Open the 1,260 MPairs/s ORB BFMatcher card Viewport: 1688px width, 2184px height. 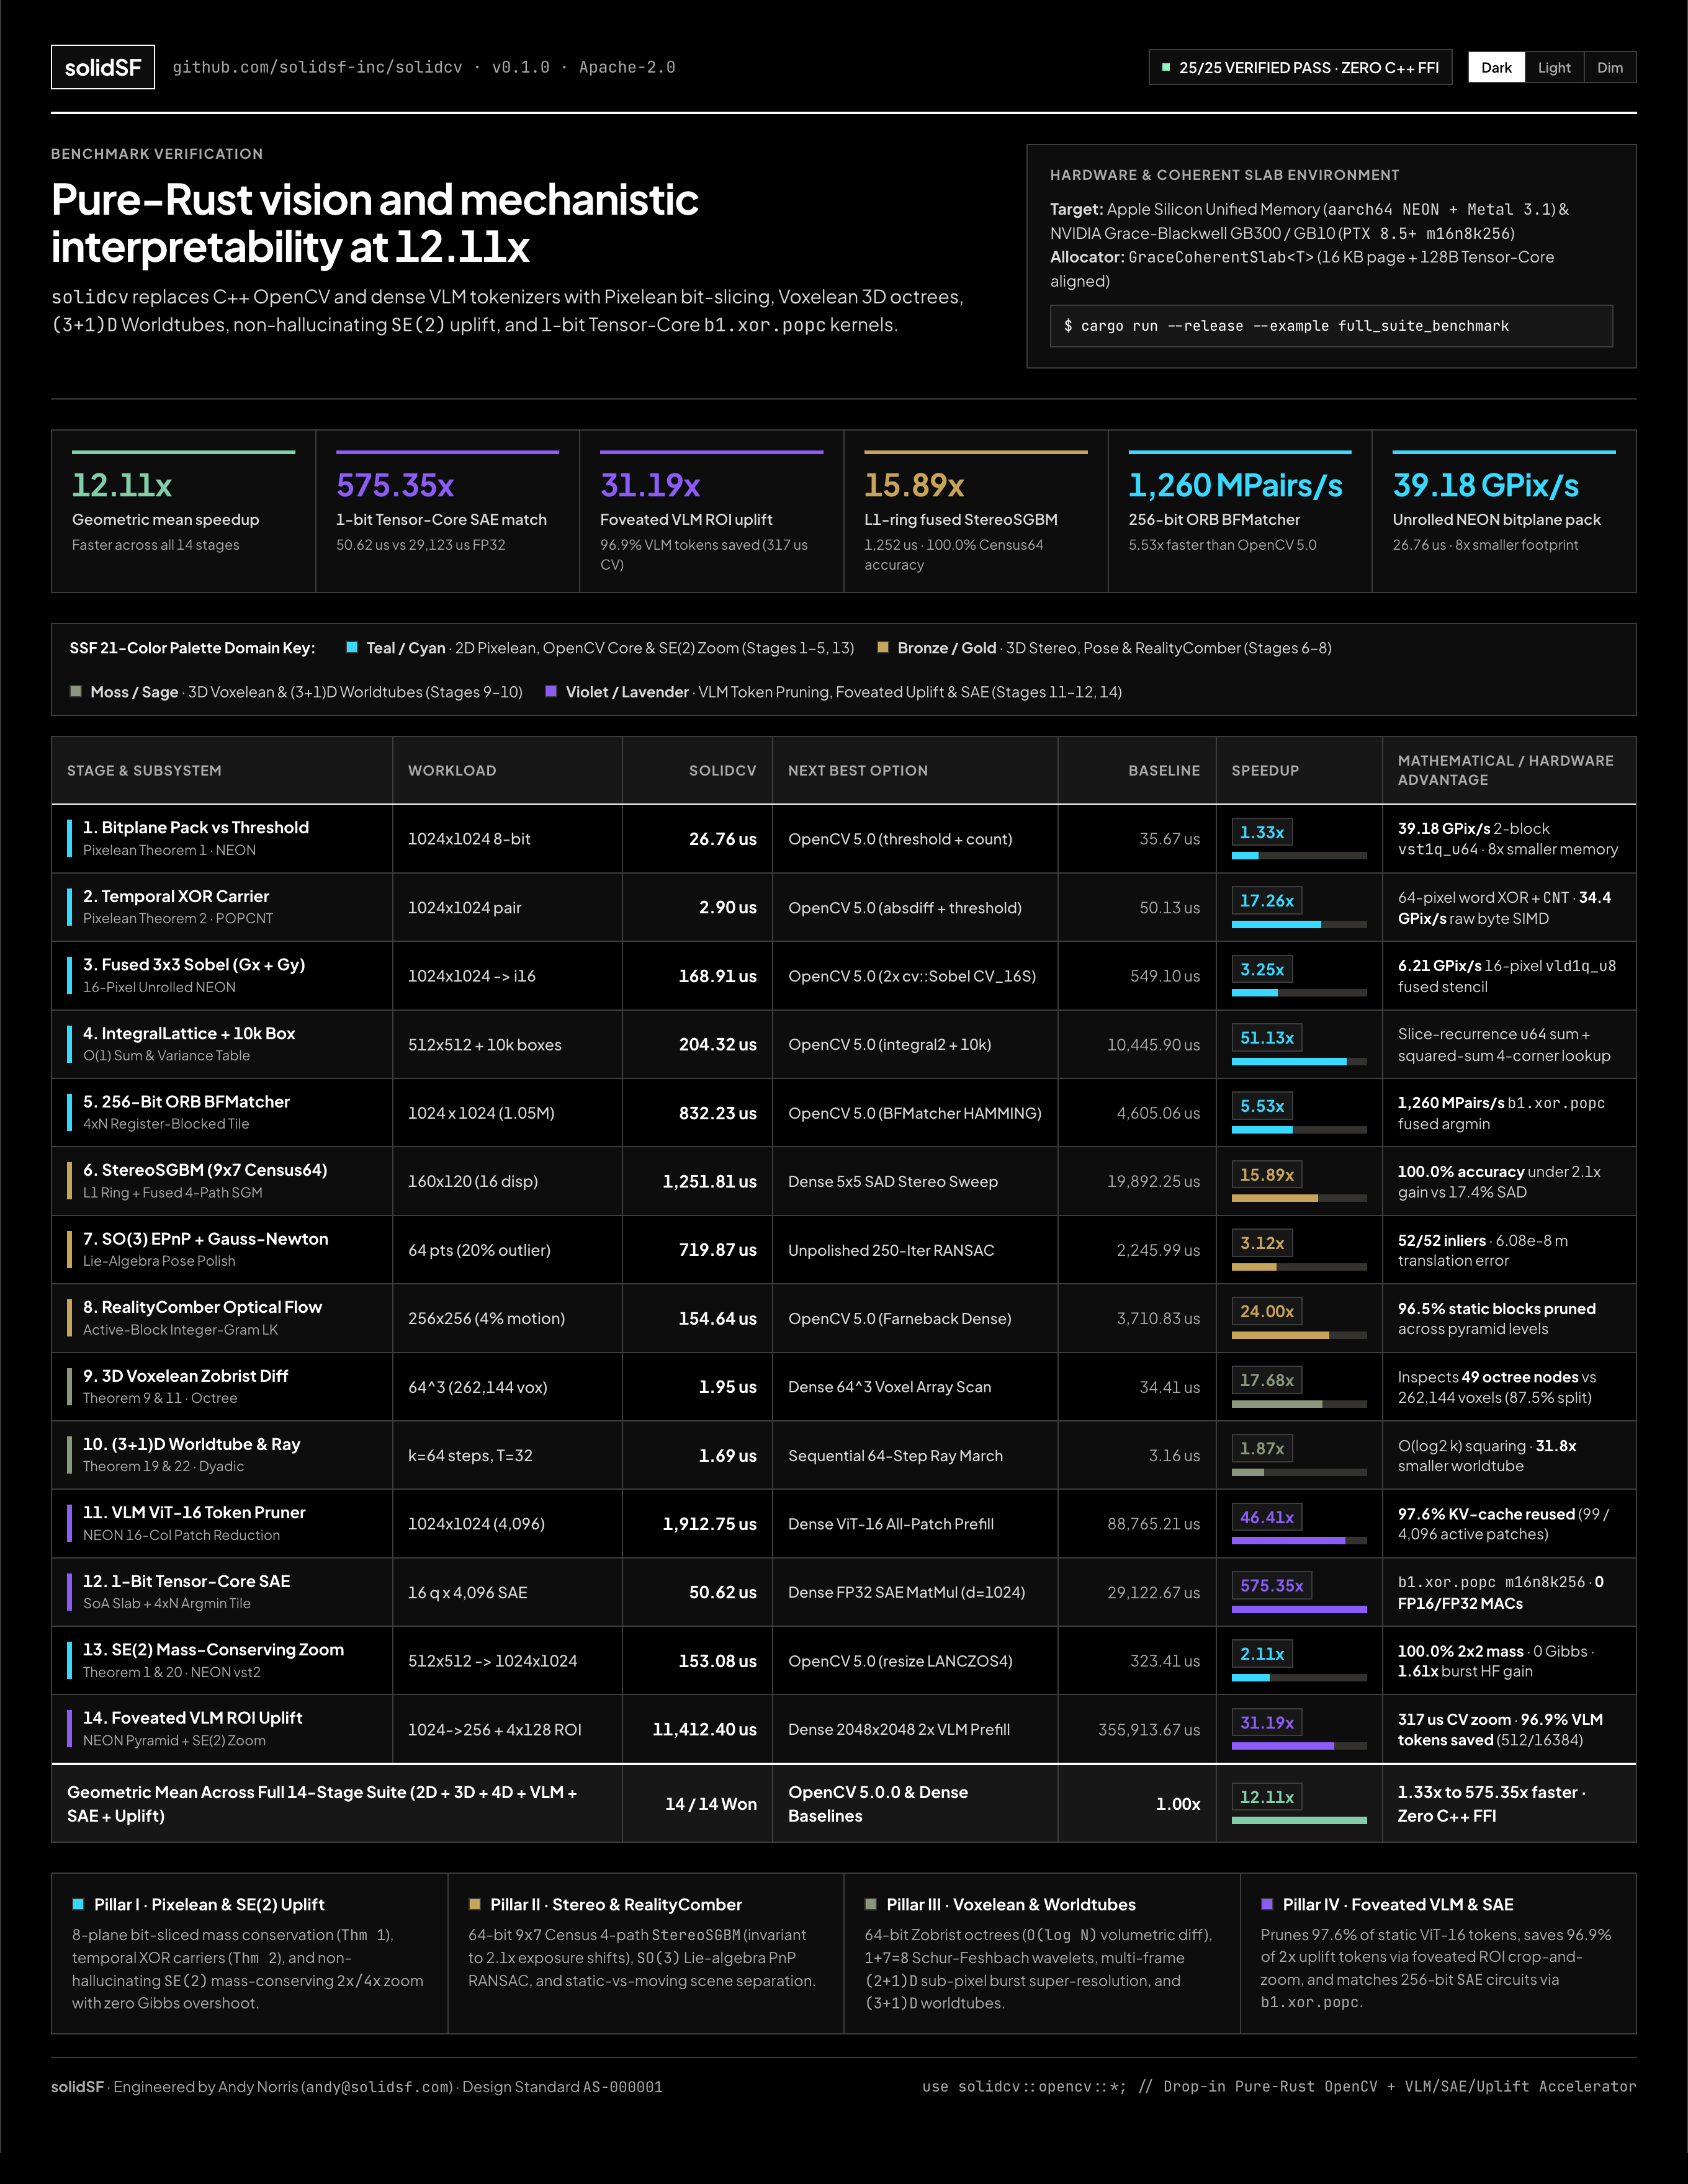click(x=1240, y=511)
